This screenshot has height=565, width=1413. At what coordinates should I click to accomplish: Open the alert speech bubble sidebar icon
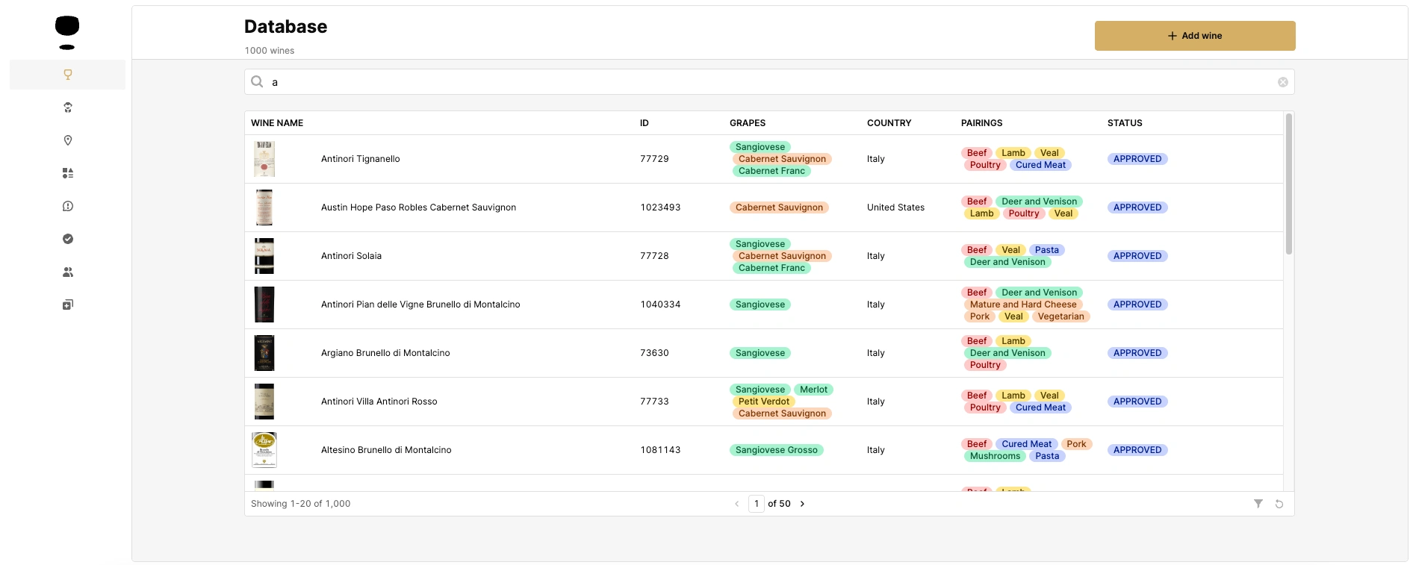click(x=68, y=206)
